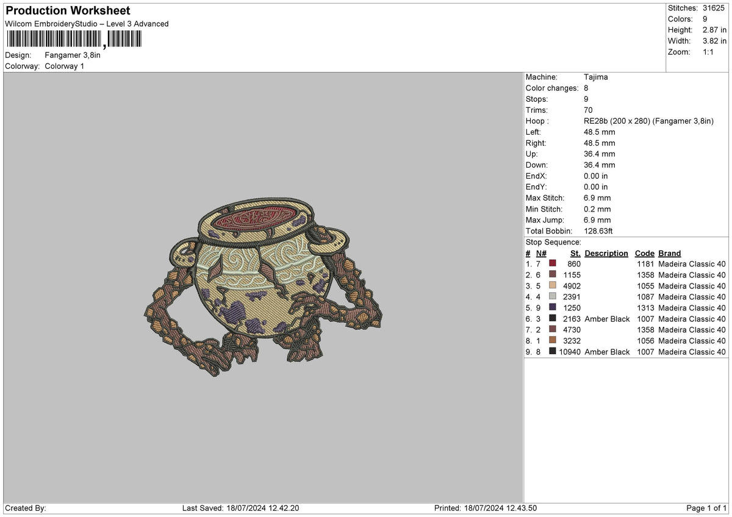
Task: Click the stitches count 31625
Action: click(714, 8)
